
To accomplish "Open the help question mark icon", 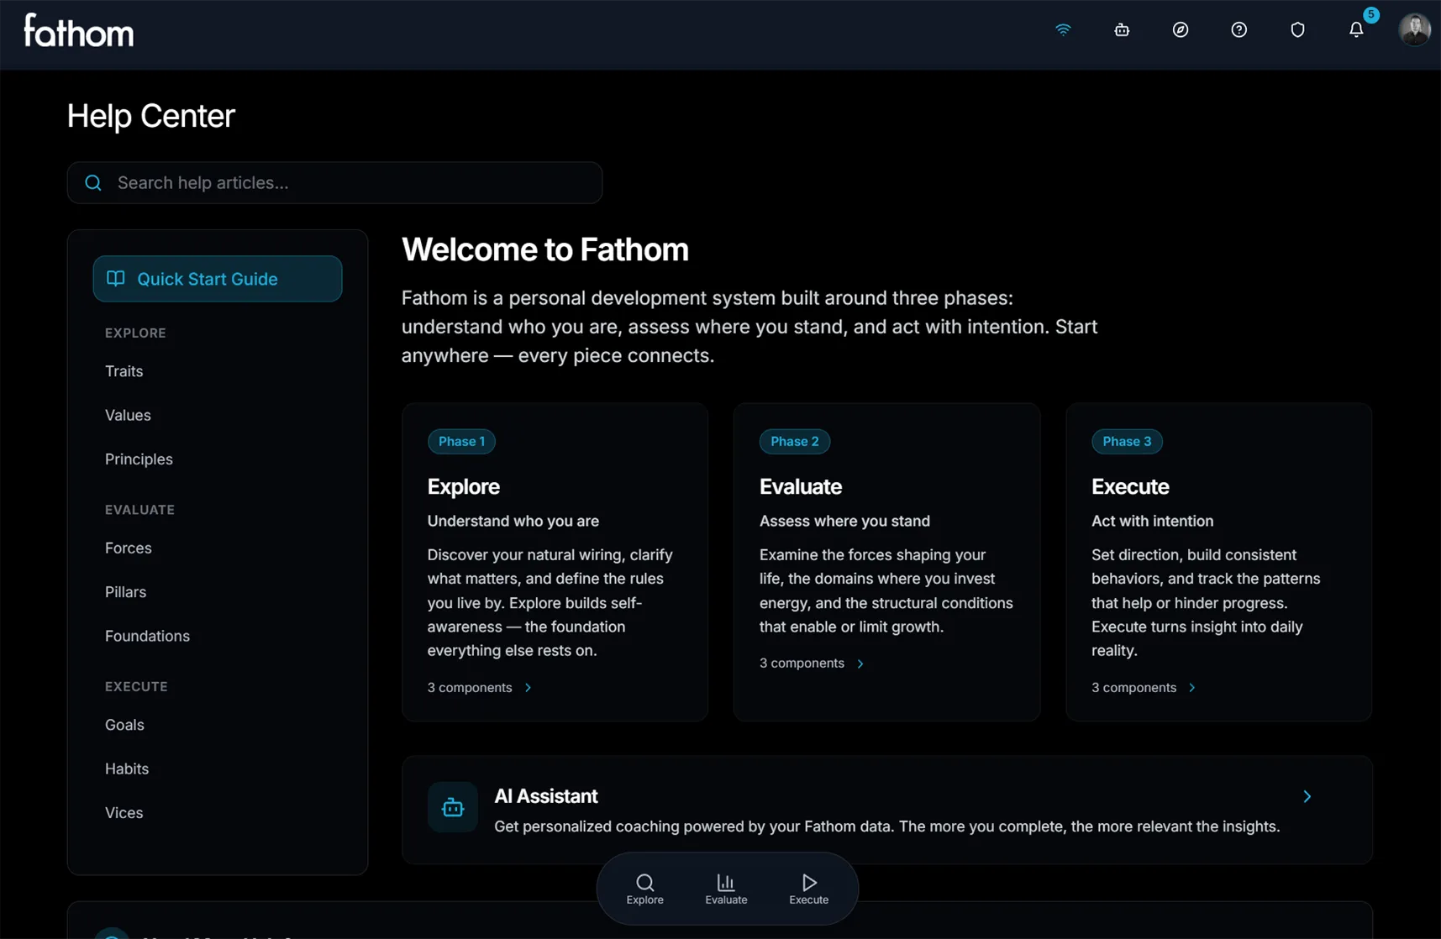I will [1239, 29].
